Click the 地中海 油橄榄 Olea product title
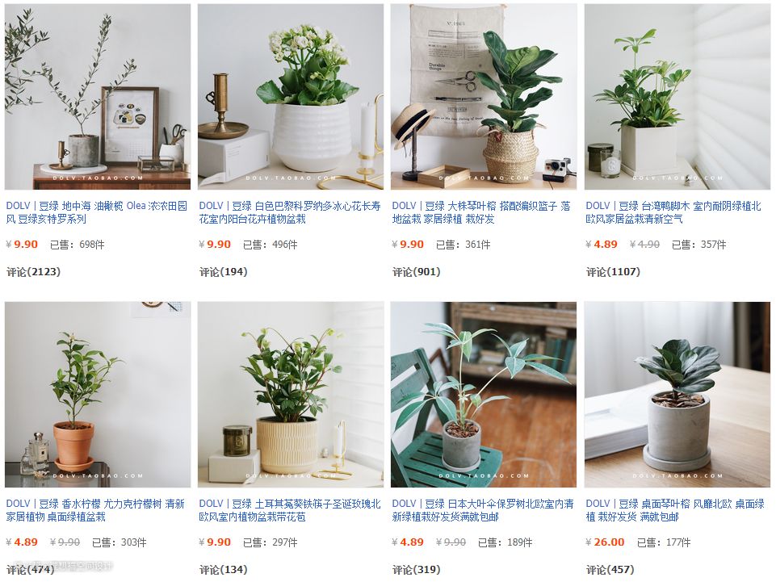The image size is (776, 586). pyautogui.click(x=97, y=212)
